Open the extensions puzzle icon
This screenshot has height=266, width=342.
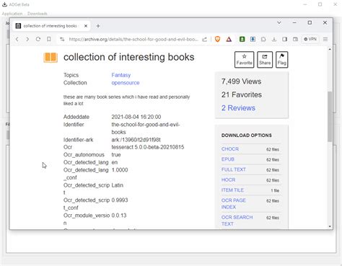[x=263, y=39]
